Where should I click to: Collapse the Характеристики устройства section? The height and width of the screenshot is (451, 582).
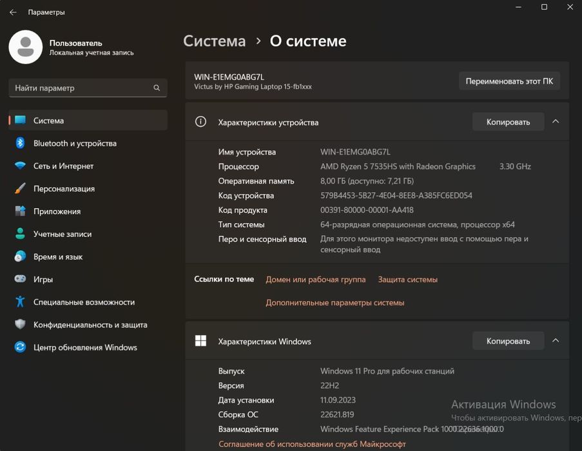tap(556, 122)
